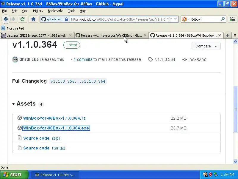
Task: Click the Assets count badge 4
Action: click(x=41, y=104)
